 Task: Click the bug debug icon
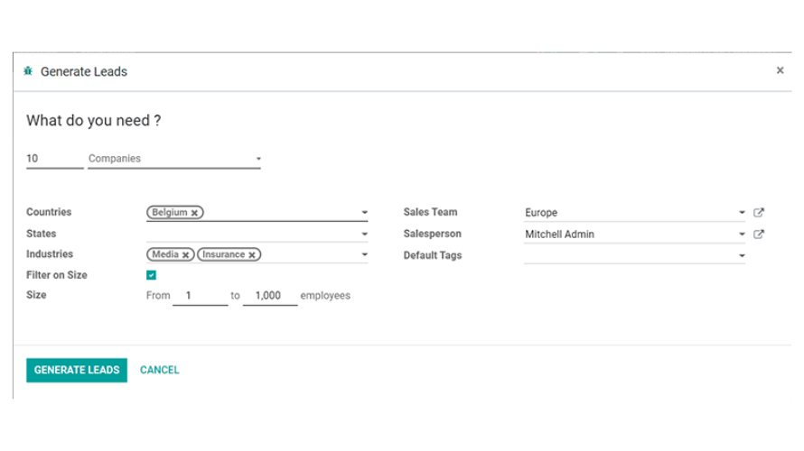coord(29,71)
